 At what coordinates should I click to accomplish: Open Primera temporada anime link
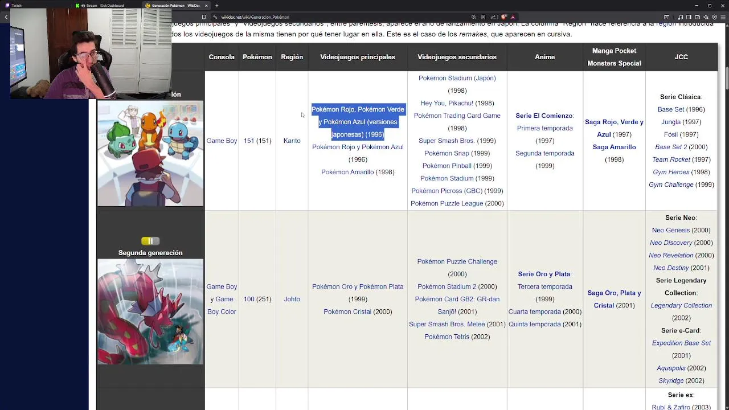544,128
